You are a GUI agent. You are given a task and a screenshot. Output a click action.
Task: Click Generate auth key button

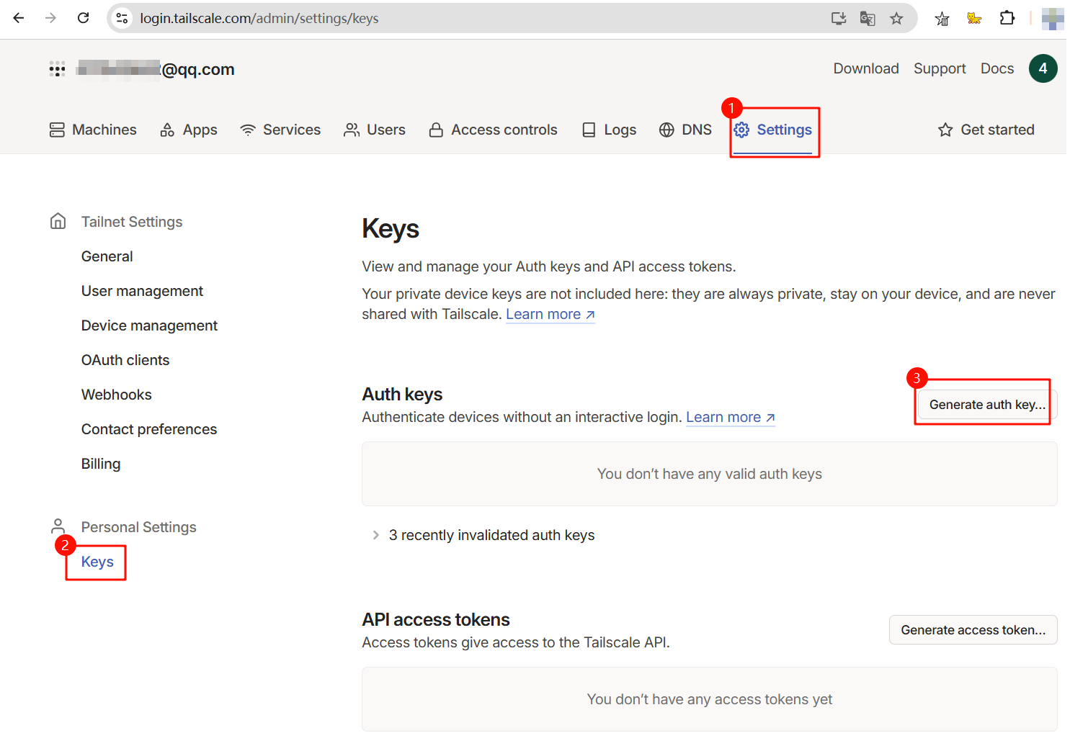pyautogui.click(x=987, y=405)
